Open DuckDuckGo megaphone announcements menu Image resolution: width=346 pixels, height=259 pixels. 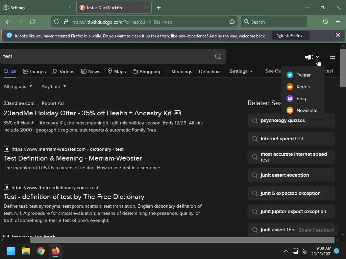pos(312,57)
